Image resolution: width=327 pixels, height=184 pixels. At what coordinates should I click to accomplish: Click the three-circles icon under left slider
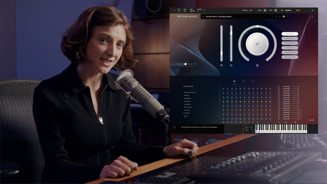point(221,65)
